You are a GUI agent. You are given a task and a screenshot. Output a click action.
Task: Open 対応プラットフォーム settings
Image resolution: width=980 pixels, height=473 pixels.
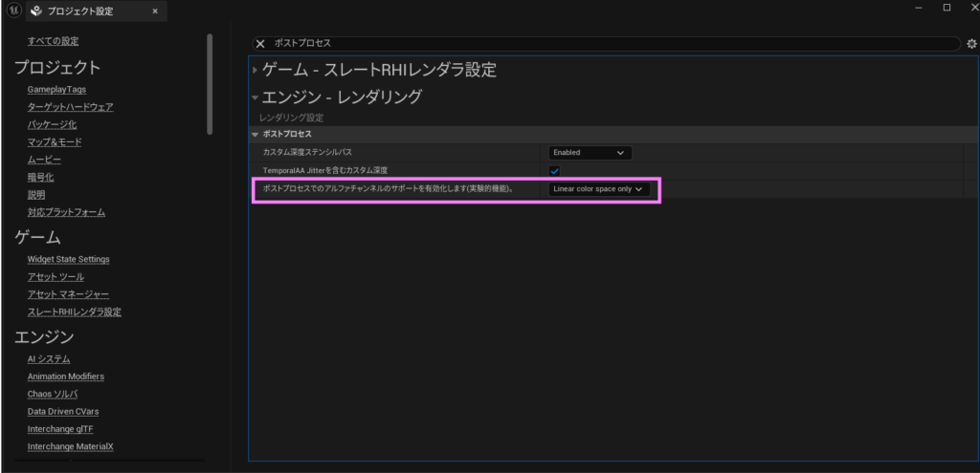(66, 212)
